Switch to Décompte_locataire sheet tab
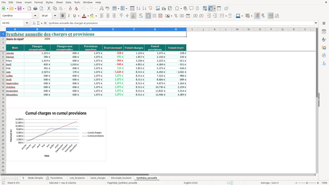Image resolution: width=329 pixels, height=185 pixels. pos(121,178)
